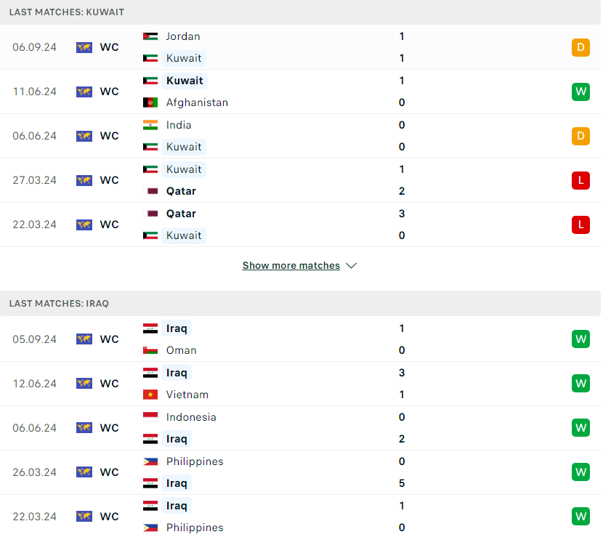Screen dimensions: 611x537
Task: Click the highlighted Kuwait name on 06.06.24
Action: coord(184,147)
